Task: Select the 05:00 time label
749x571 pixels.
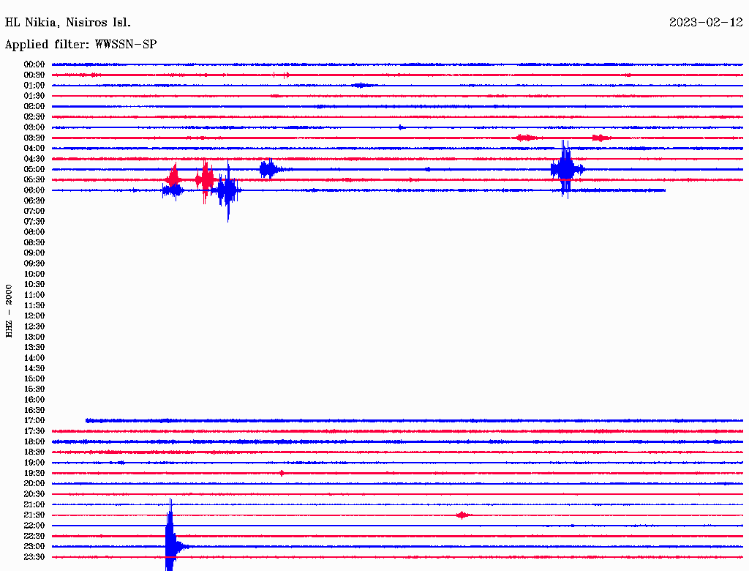Action: (x=34, y=169)
